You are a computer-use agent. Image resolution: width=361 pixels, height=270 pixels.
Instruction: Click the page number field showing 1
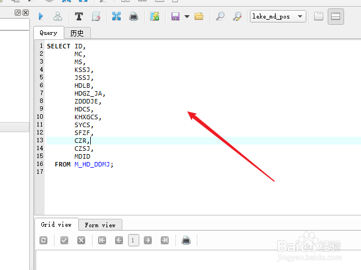coord(134,240)
